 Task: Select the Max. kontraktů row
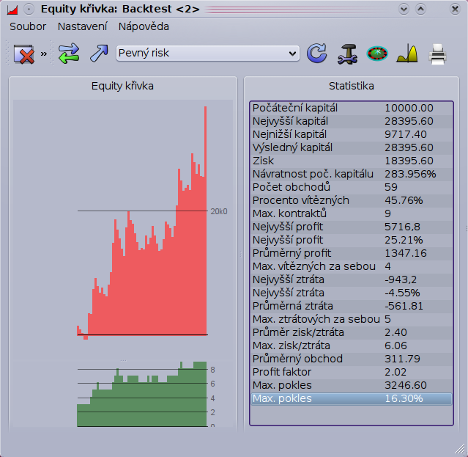(352, 213)
